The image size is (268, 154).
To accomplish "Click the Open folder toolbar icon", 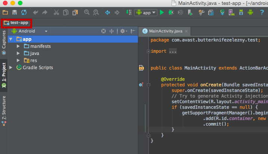I will pos(5,12).
